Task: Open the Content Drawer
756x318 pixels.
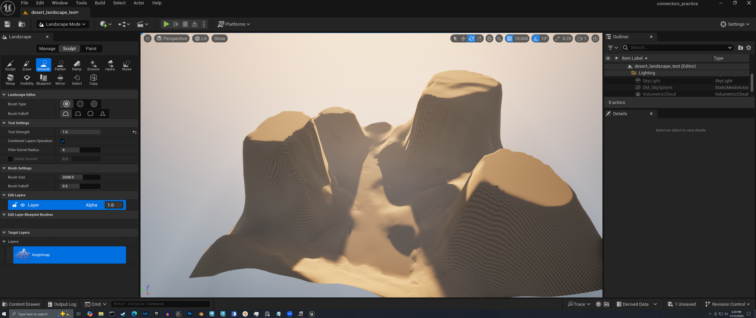Action: coord(21,304)
